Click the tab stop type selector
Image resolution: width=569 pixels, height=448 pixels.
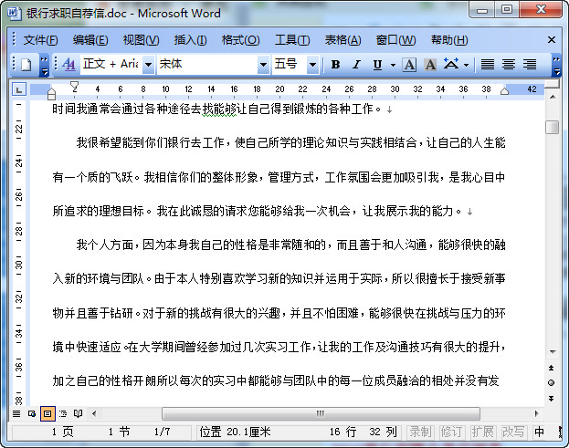[19, 89]
